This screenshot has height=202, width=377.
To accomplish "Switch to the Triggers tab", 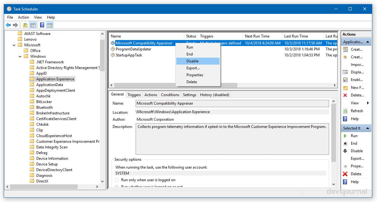I will 134,95.
